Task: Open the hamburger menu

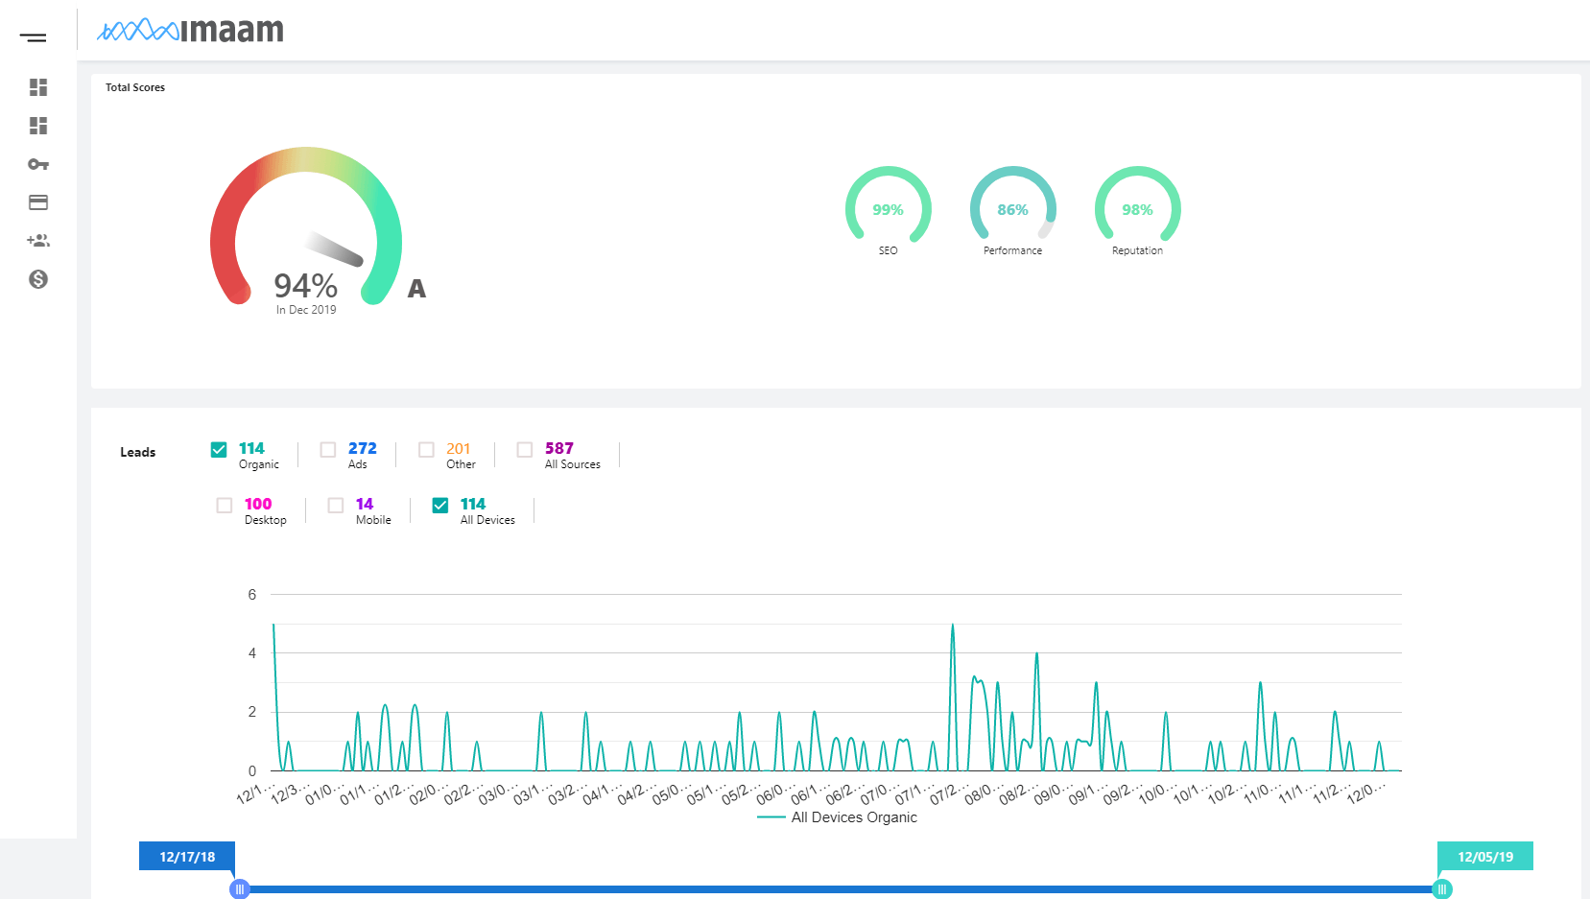Action: pos(33,37)
